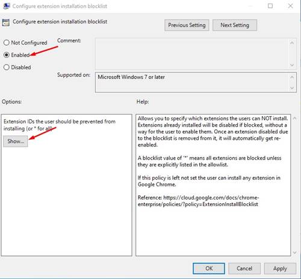Image resolution: width=301 pixels, height=279 pixels.
Task: Click inside the Comment text field
Action: point(192,54)
